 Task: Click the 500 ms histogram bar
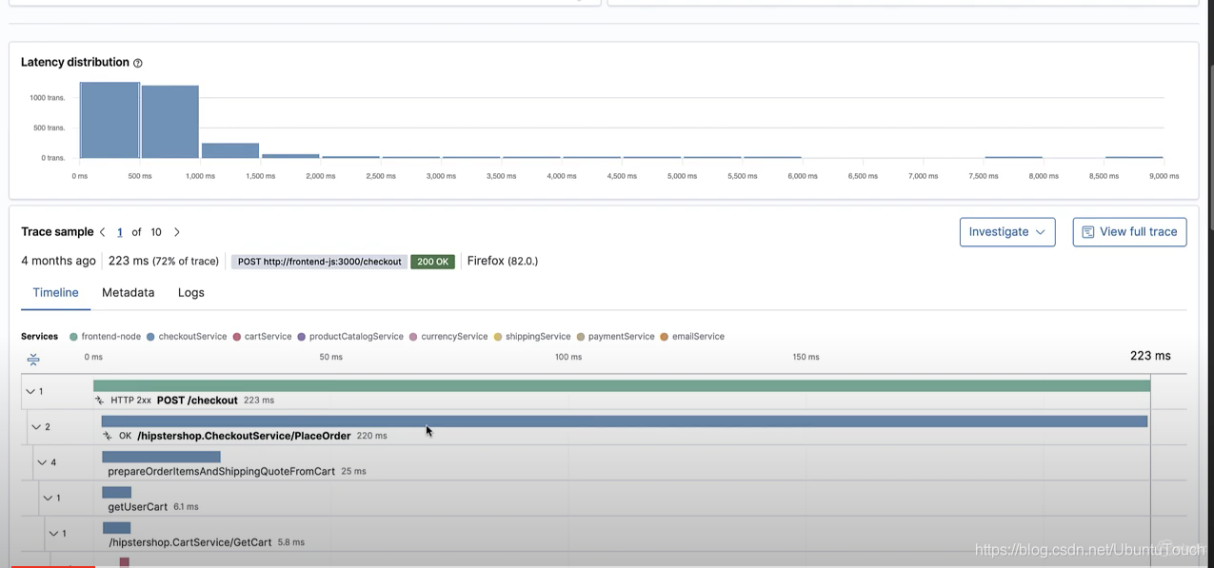169,122
